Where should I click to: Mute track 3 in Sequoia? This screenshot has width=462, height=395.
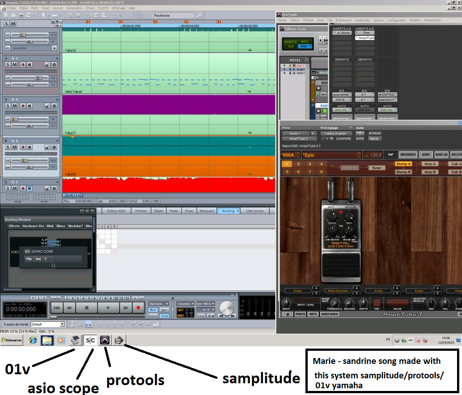click(14, 106)
